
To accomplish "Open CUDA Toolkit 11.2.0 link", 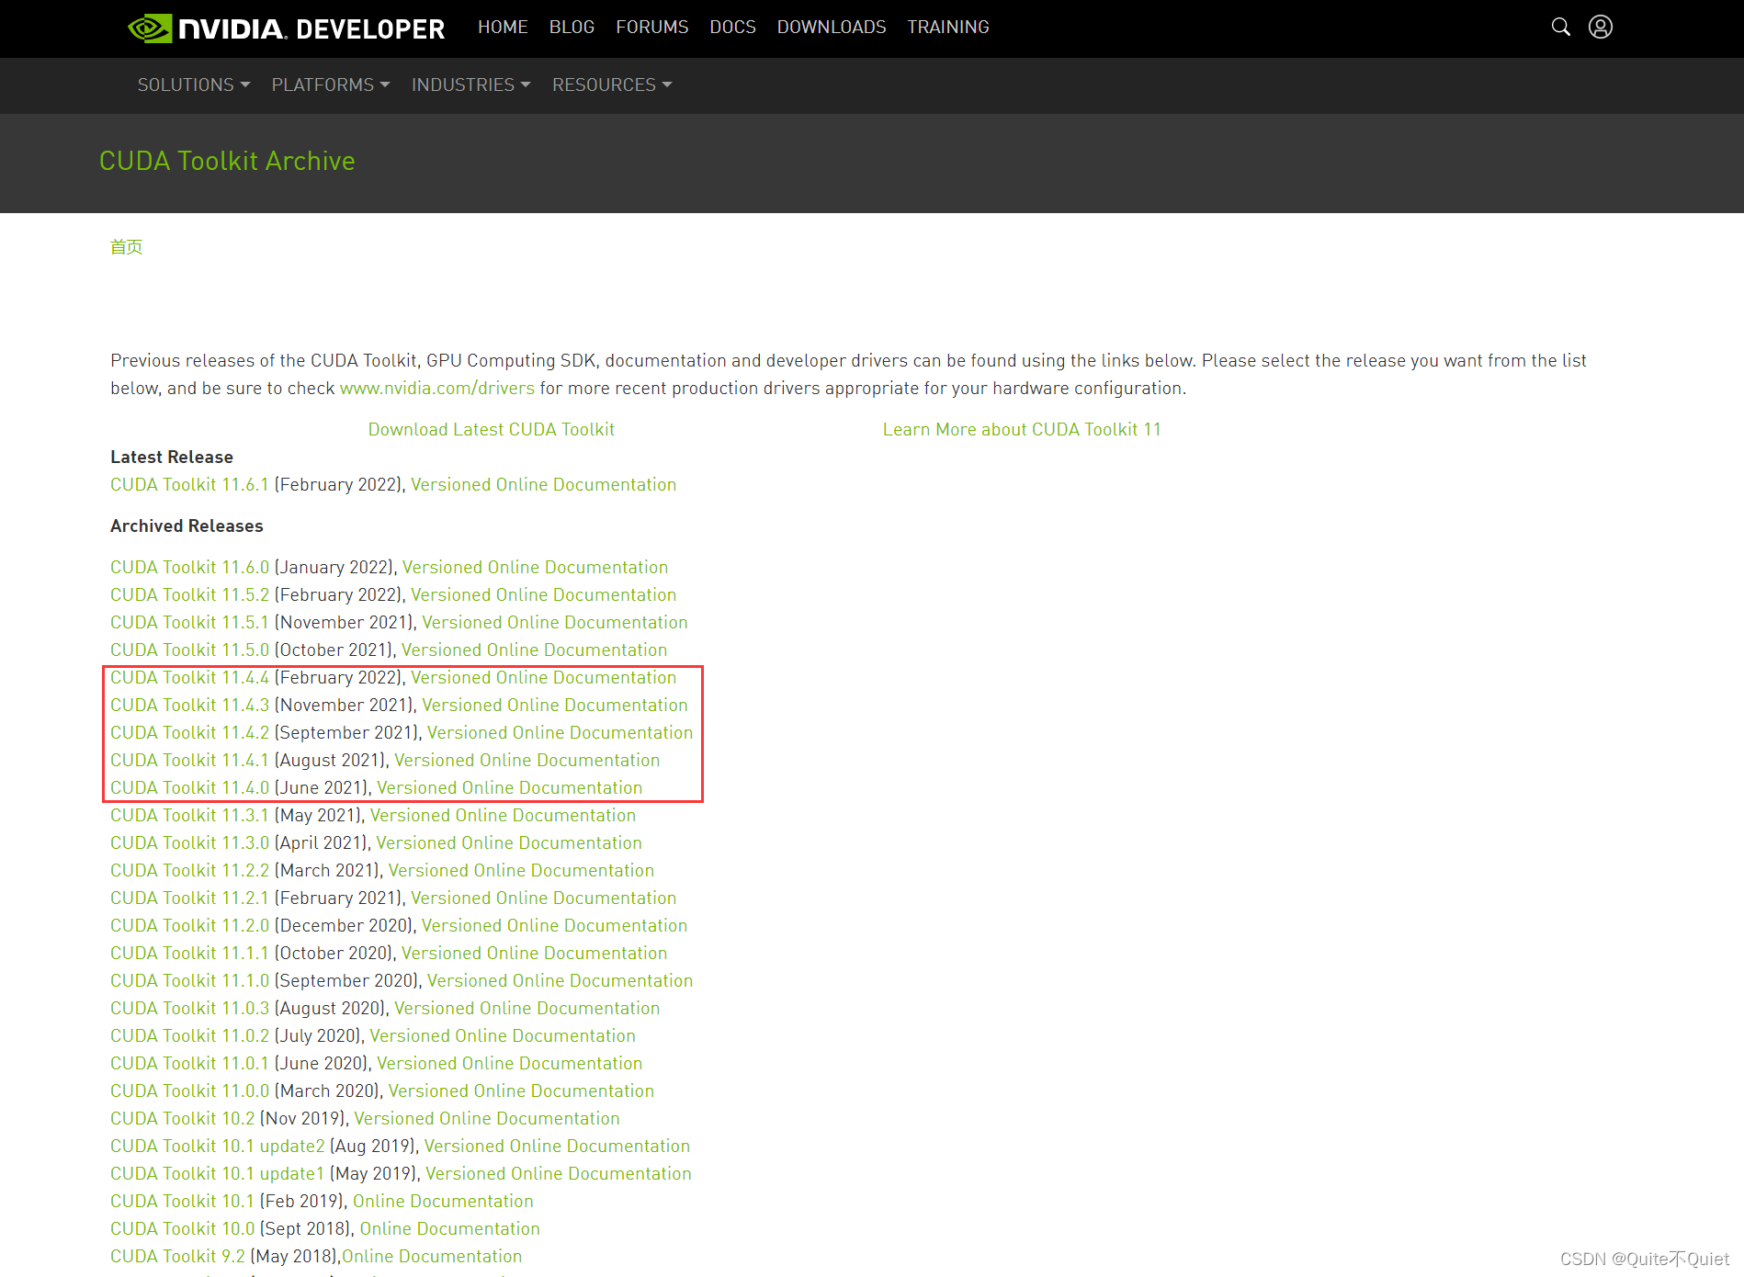I will tap(189, 926).
